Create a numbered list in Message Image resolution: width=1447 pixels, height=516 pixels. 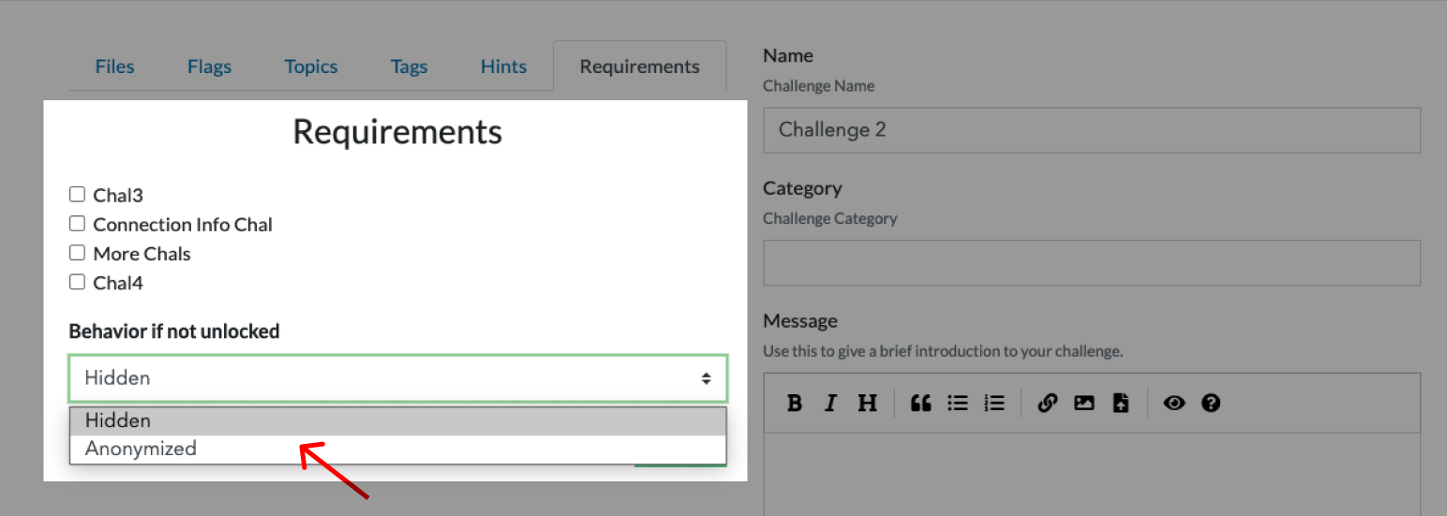994,403
